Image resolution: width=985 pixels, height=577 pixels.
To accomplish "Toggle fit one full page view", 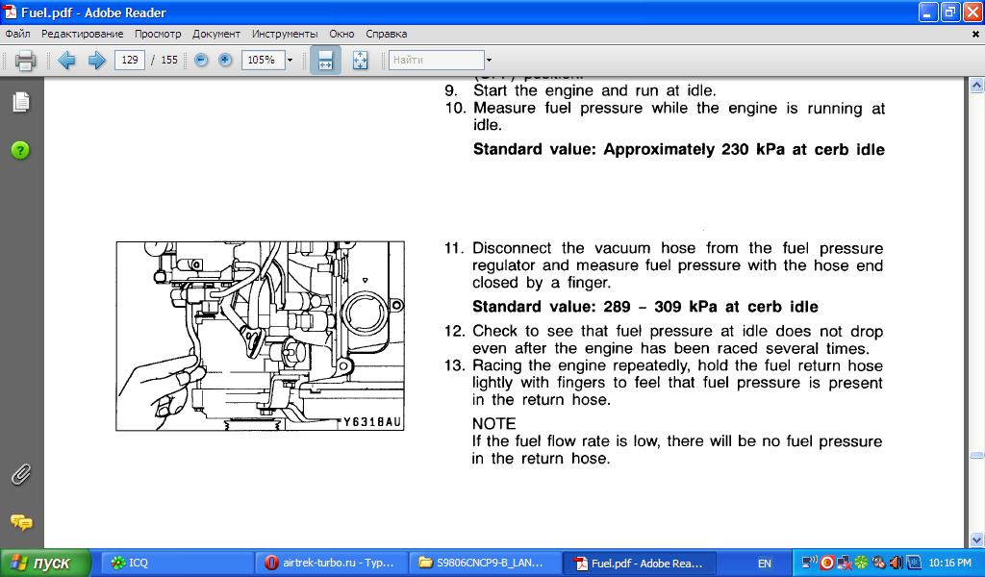I will click(x=361, y=60).
